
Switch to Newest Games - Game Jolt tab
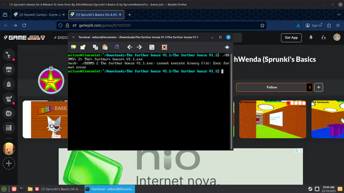(x=39, y=15)
